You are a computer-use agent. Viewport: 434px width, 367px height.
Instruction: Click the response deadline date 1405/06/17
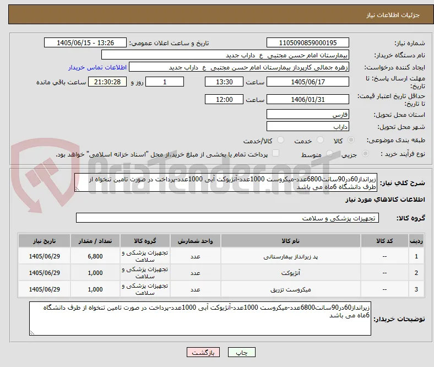308,82
